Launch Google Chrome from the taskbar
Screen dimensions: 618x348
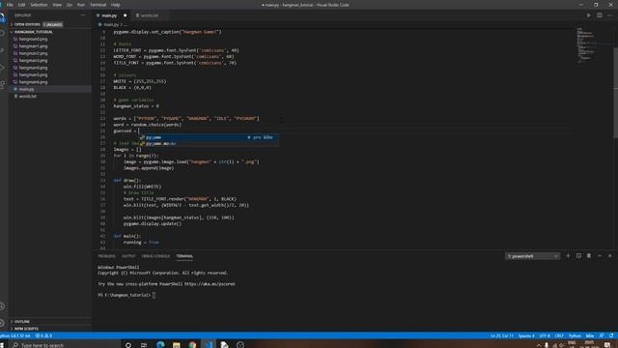point(192,345)
